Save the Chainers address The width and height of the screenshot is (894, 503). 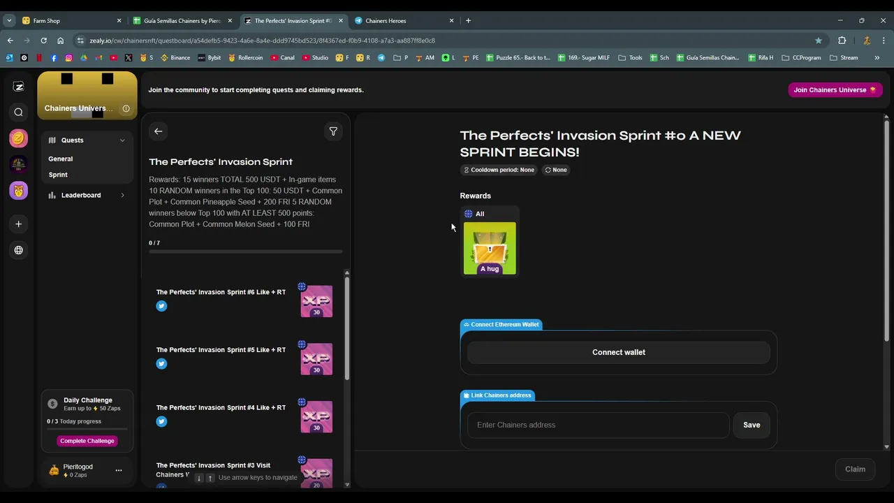click(x=752, y=425)
